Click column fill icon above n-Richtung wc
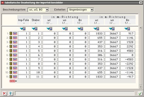 96,29
